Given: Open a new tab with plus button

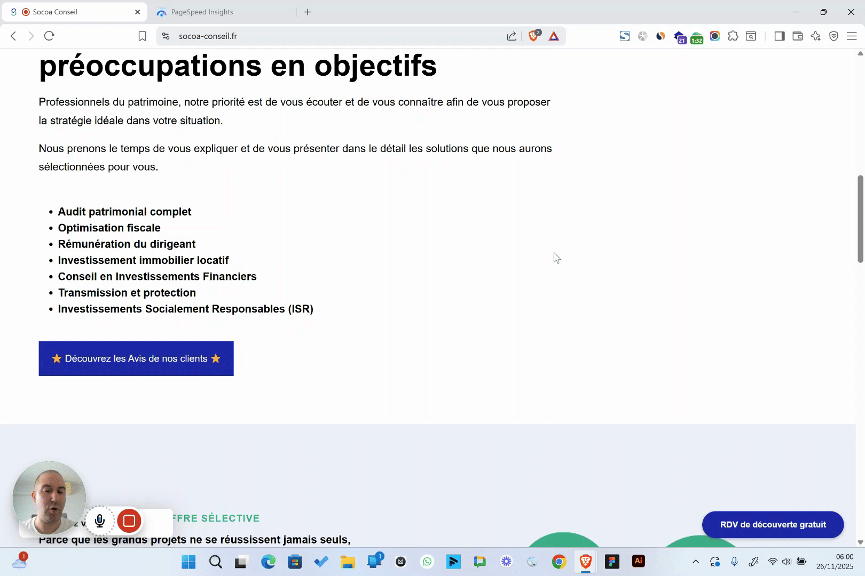Looking at the screenshot, I should click(x=308, y=12).
